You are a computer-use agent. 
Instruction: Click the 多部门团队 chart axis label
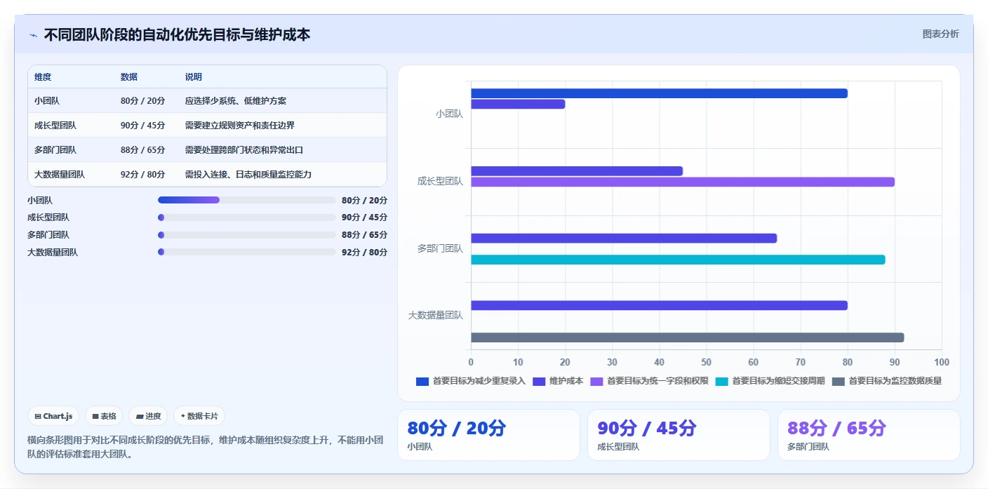click(x=440, y=248)
